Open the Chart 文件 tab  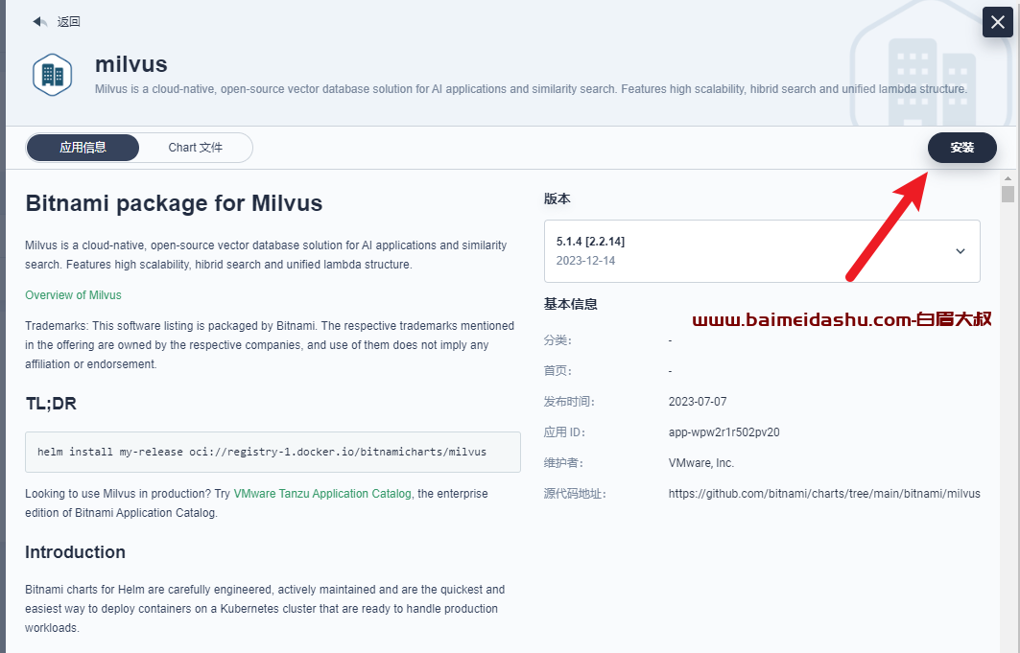tap(195, 148)
